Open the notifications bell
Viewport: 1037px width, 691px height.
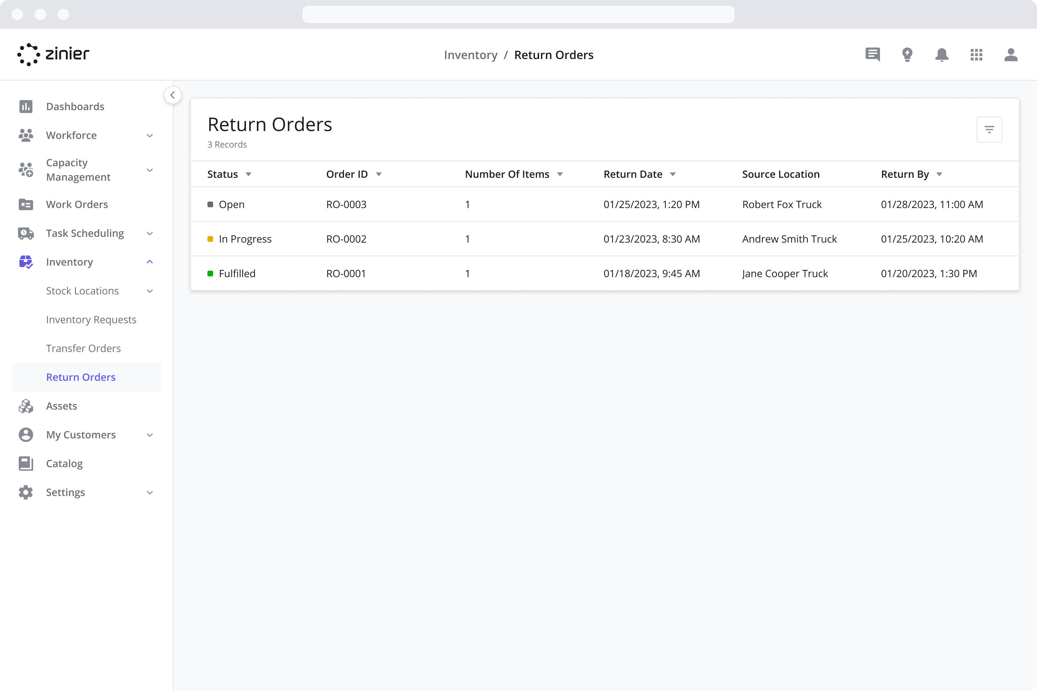pos(942,55)
